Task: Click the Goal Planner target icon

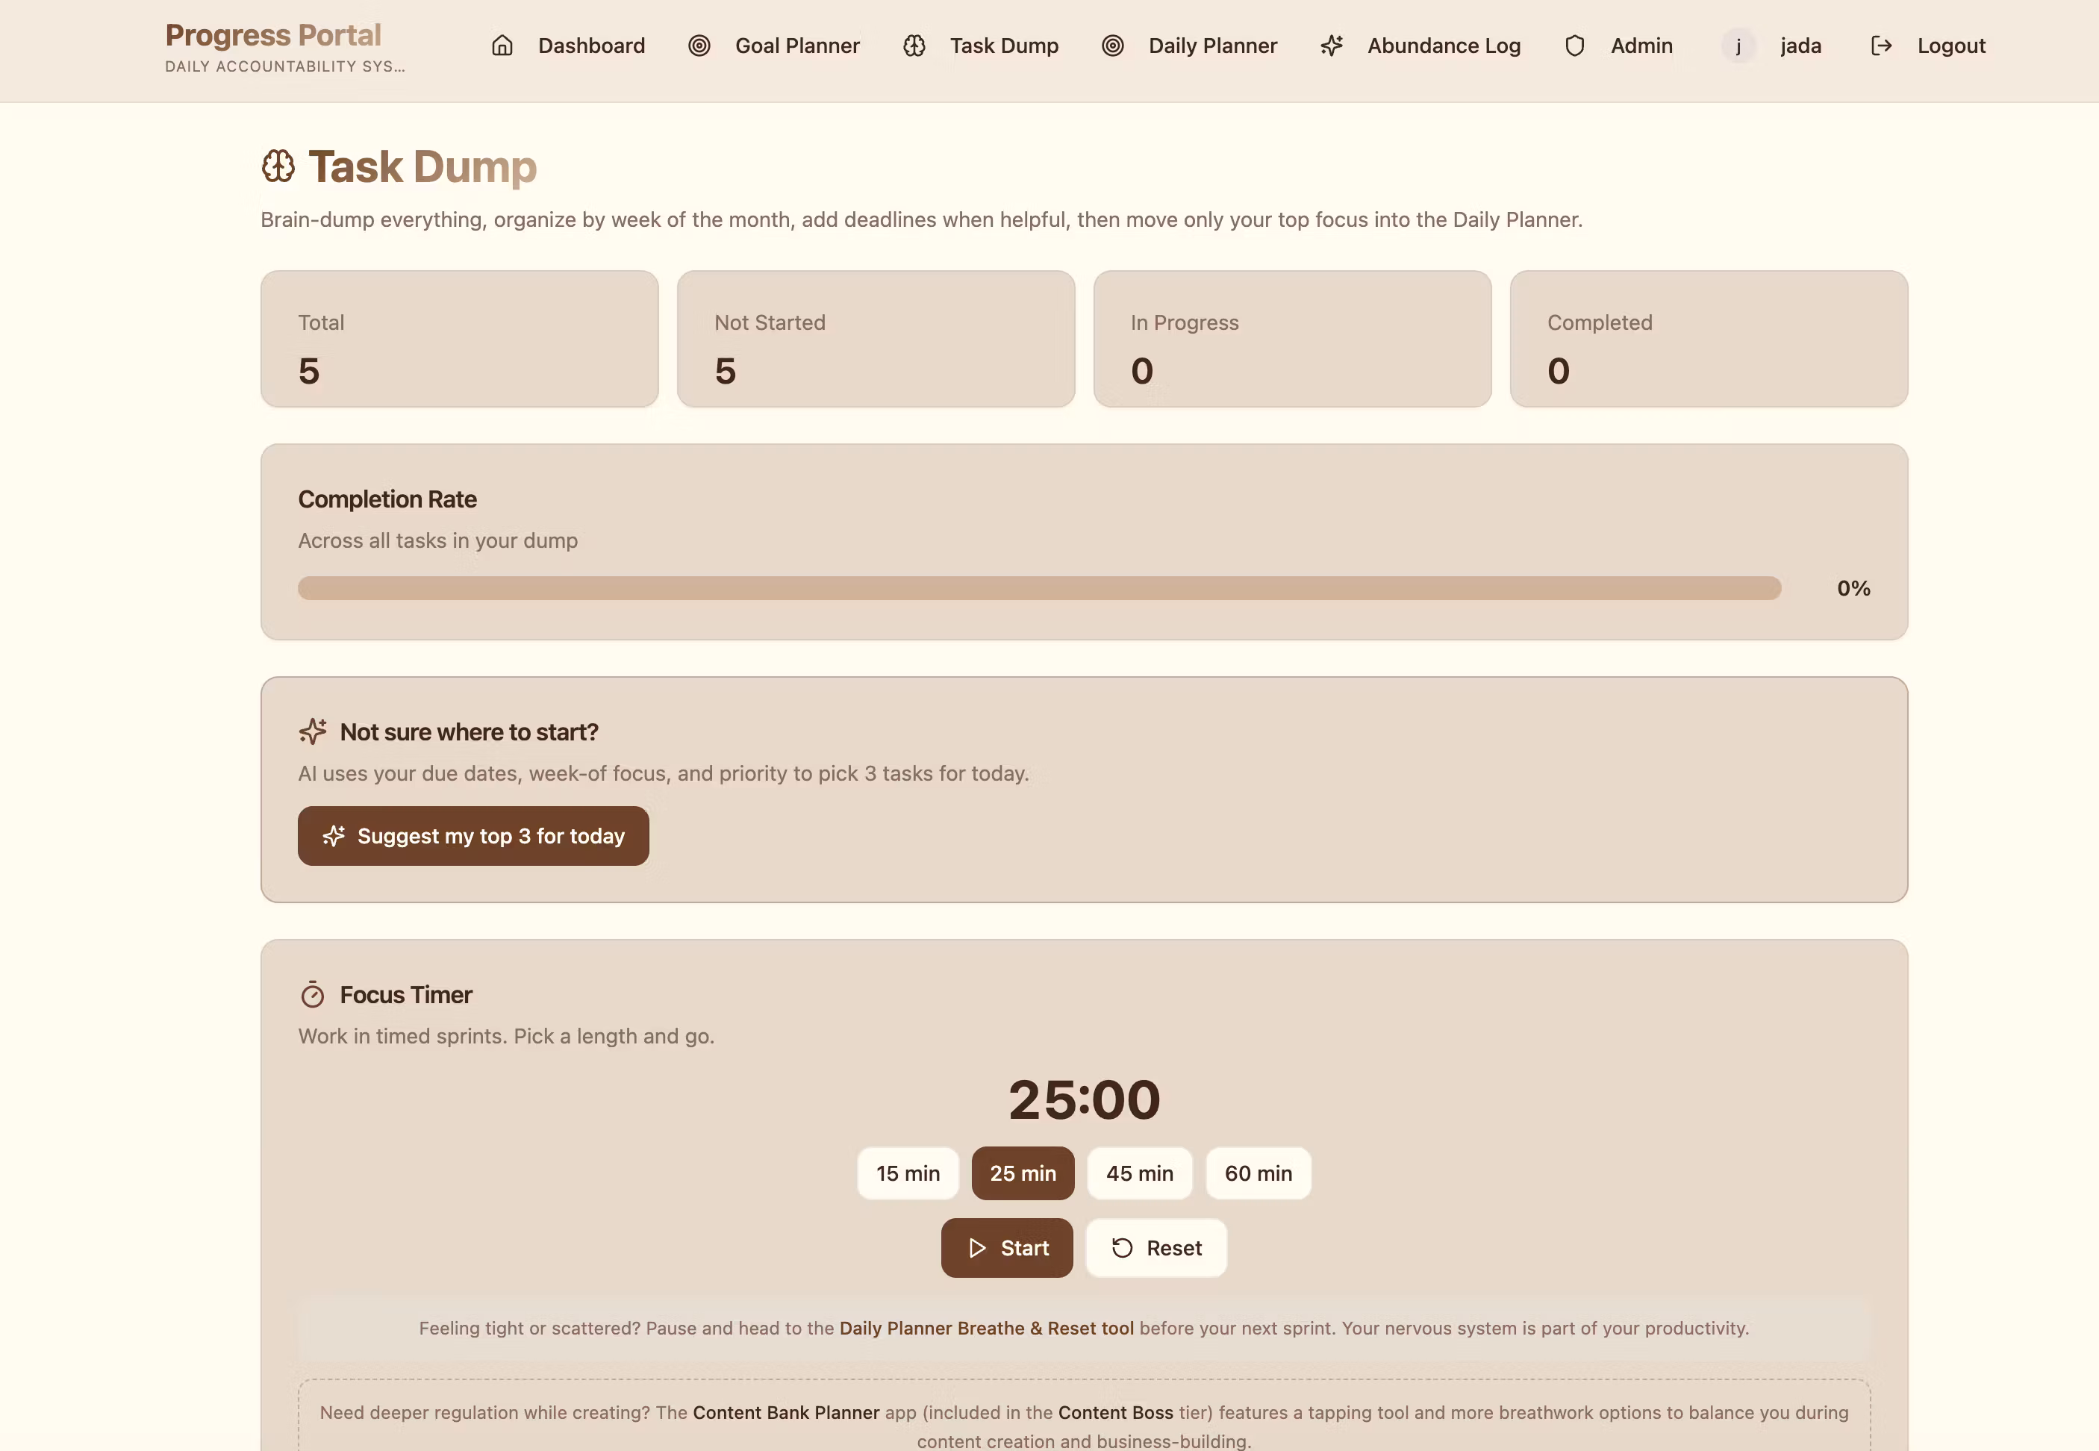Action: 698,46
